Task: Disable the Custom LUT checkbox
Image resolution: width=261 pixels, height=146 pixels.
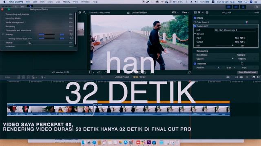Action: pyautogui.click(x=195, y=26)
